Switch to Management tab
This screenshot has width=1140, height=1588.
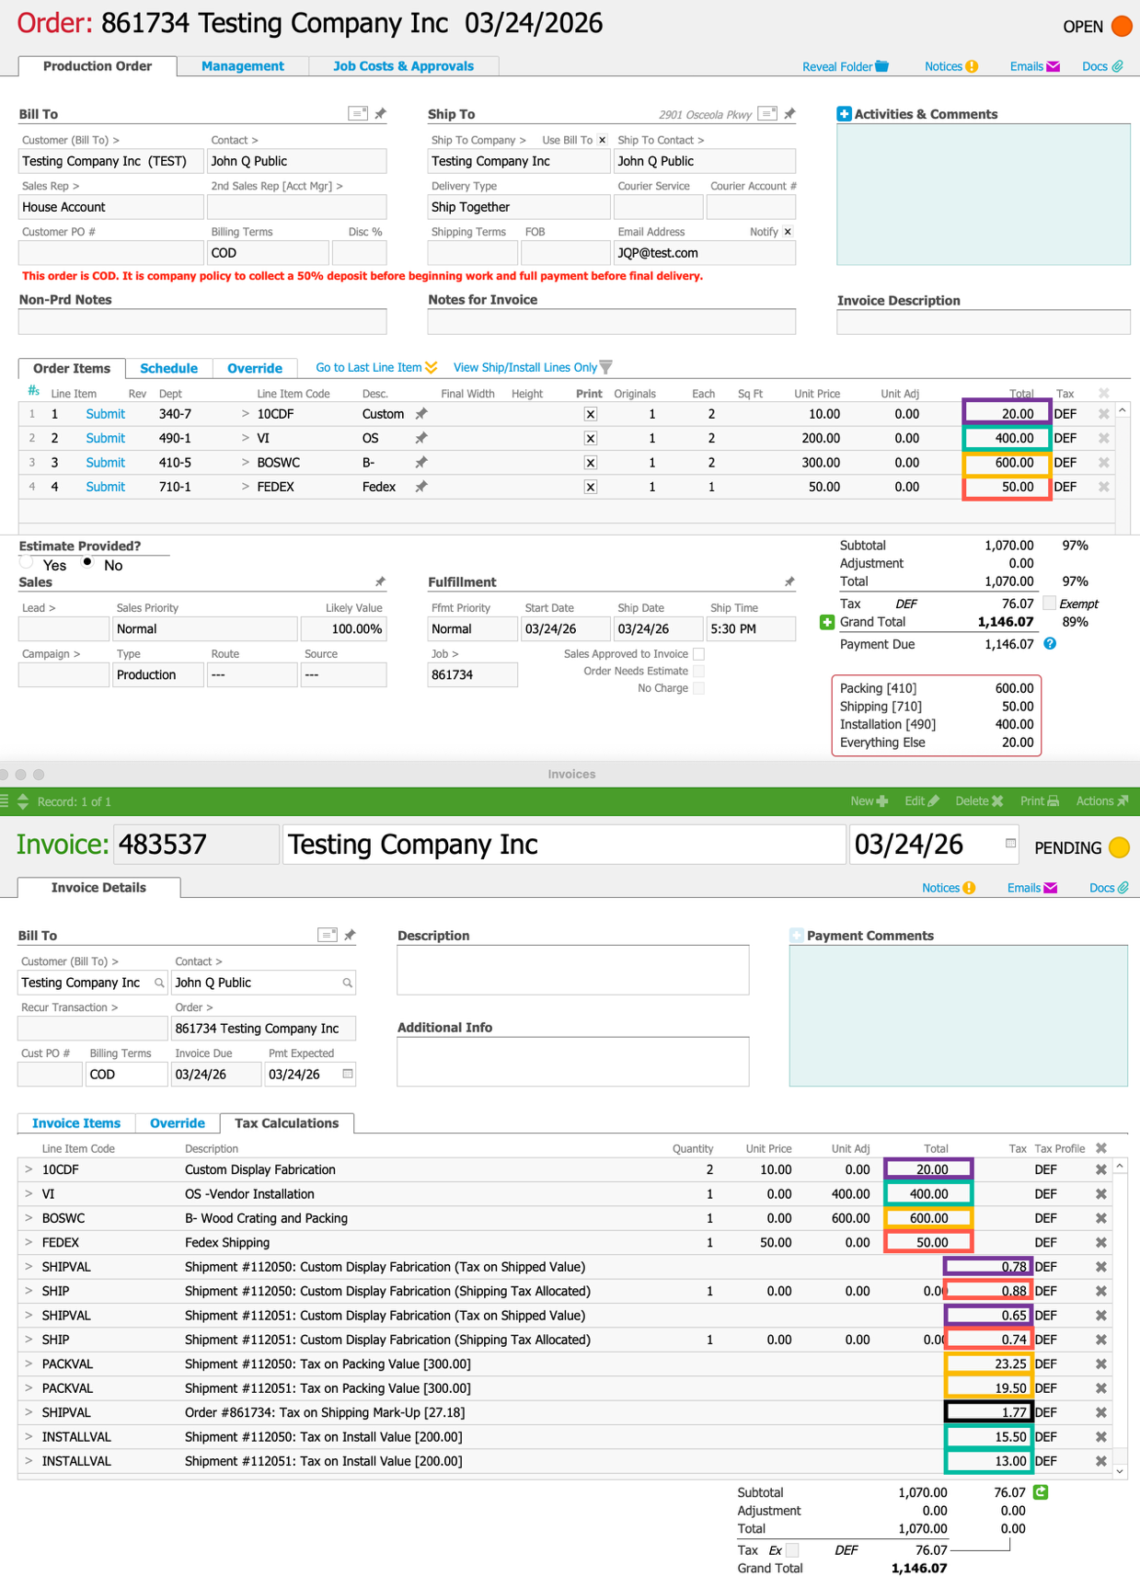tap(243, 66)
